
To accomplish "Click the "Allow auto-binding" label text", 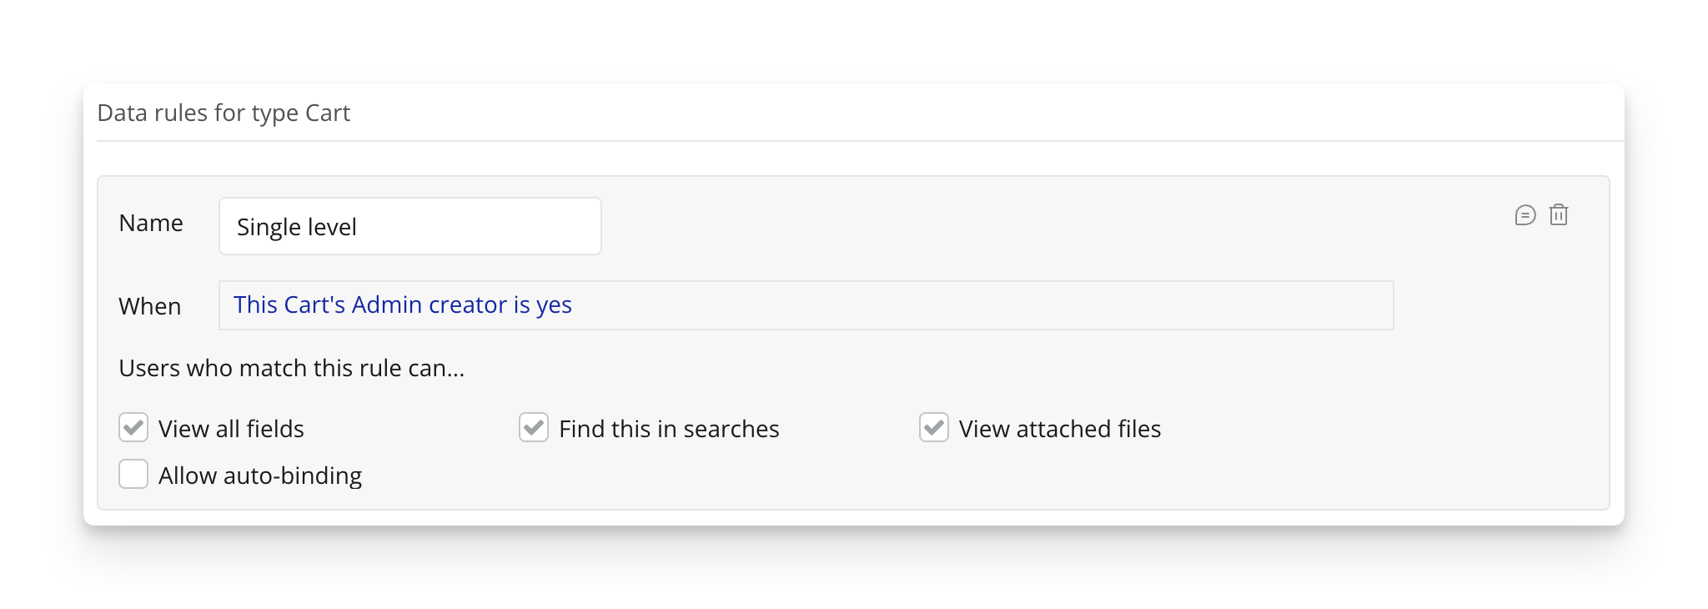I will (260, 476).
